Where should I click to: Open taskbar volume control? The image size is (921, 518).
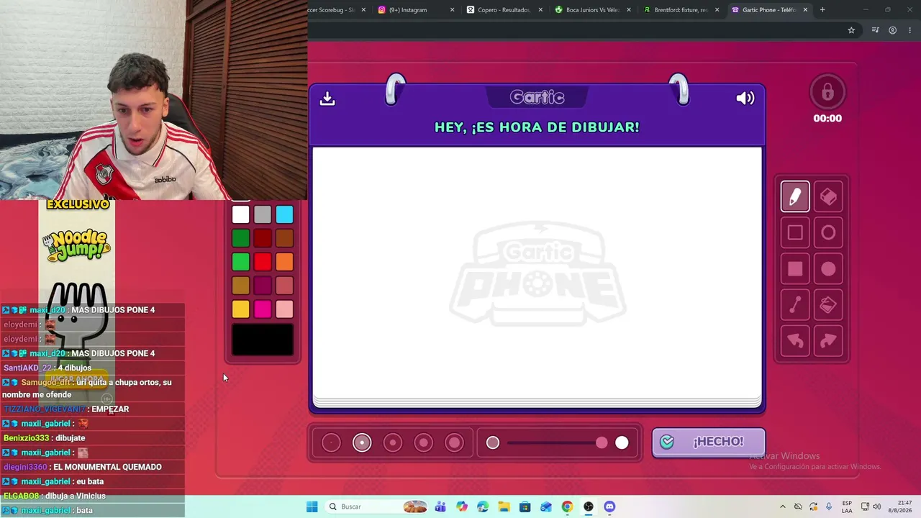pyautogui.click(x=877, y=506)
